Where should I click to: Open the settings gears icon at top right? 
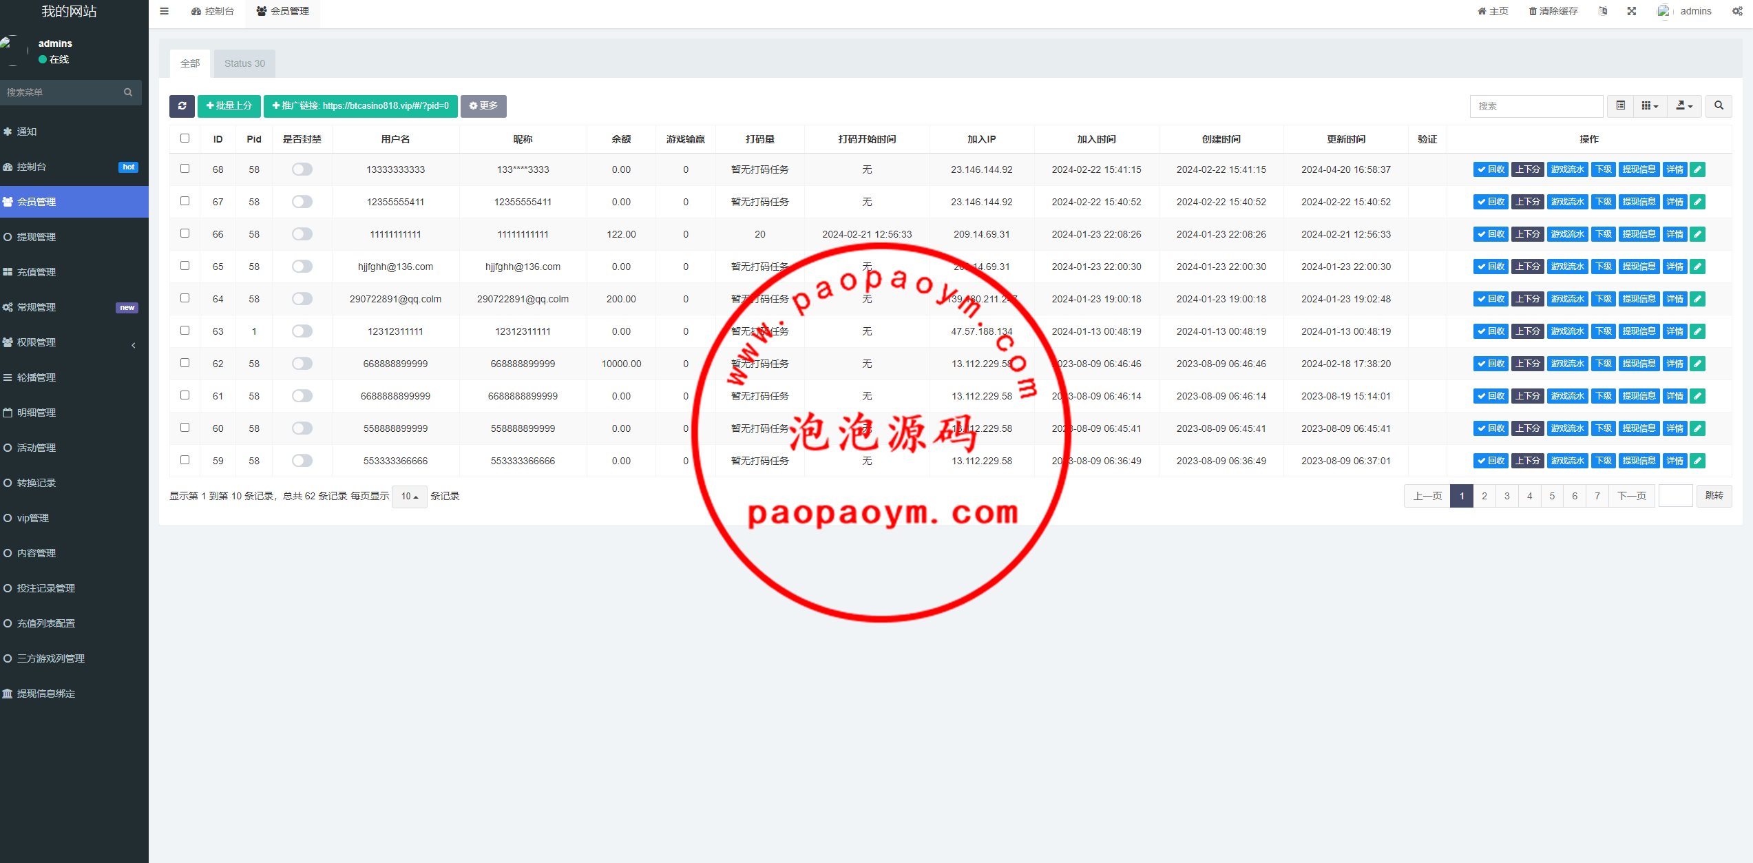click(x=1737, y=11)
